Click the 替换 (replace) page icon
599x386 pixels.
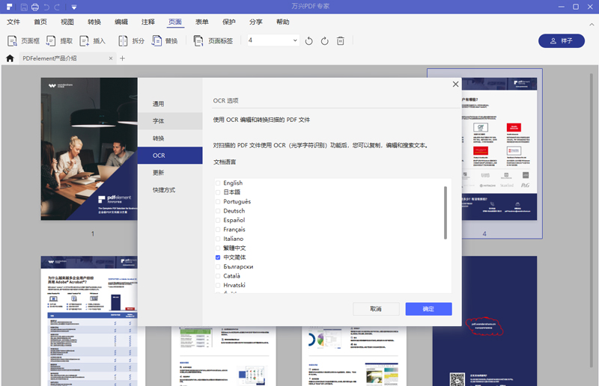pyautogui.click(x=157, y=41)
